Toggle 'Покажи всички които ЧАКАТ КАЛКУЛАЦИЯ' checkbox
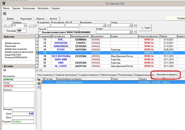Screen dimensions: 185x130 (40, 32)
